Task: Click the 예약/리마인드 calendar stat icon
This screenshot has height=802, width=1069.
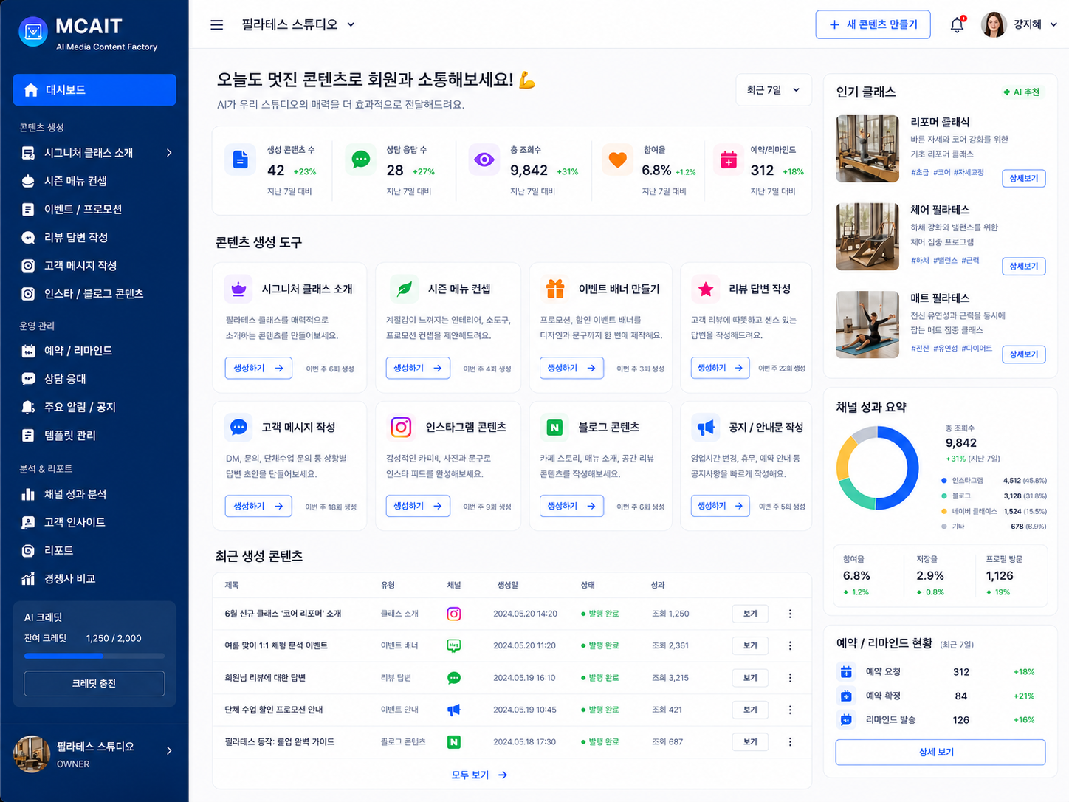Action: 729,160
